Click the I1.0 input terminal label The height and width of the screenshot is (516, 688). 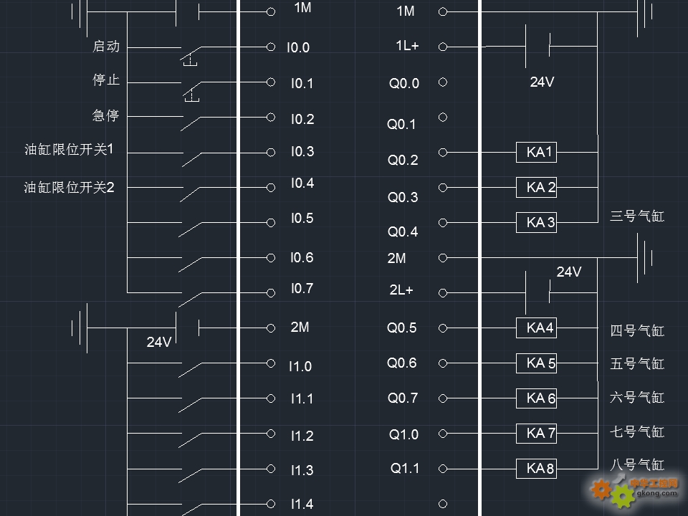300,366
